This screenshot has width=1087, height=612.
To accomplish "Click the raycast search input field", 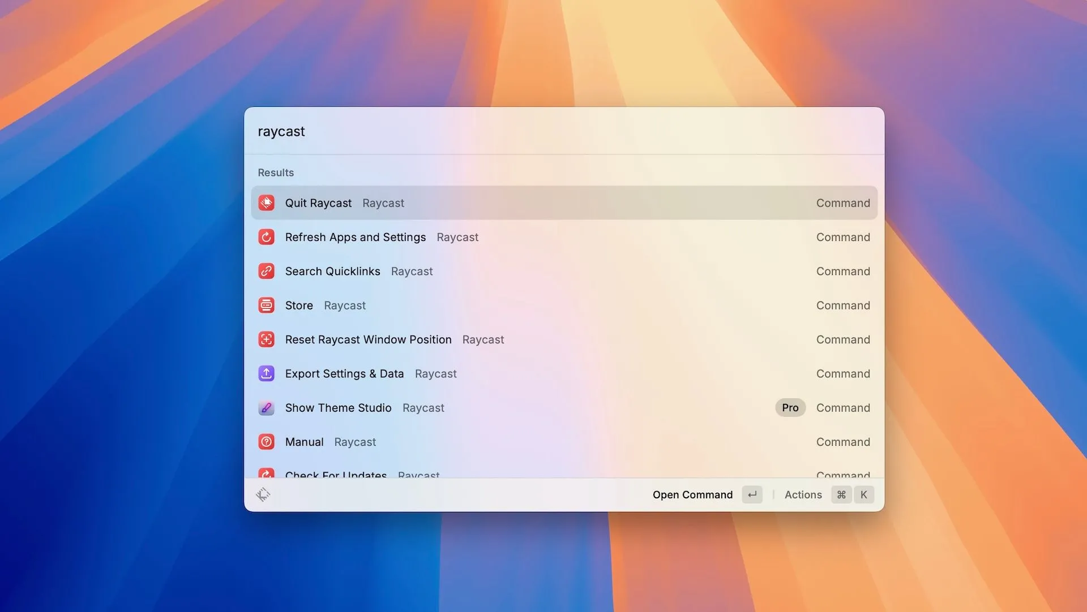I will pos(396,131).
